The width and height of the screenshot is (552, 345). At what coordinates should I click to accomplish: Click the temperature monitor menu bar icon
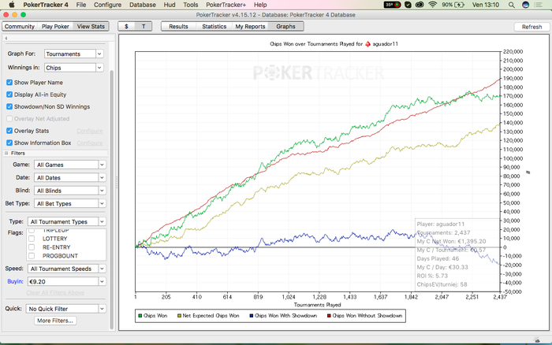pyautogui.click(x=393, y=5)
